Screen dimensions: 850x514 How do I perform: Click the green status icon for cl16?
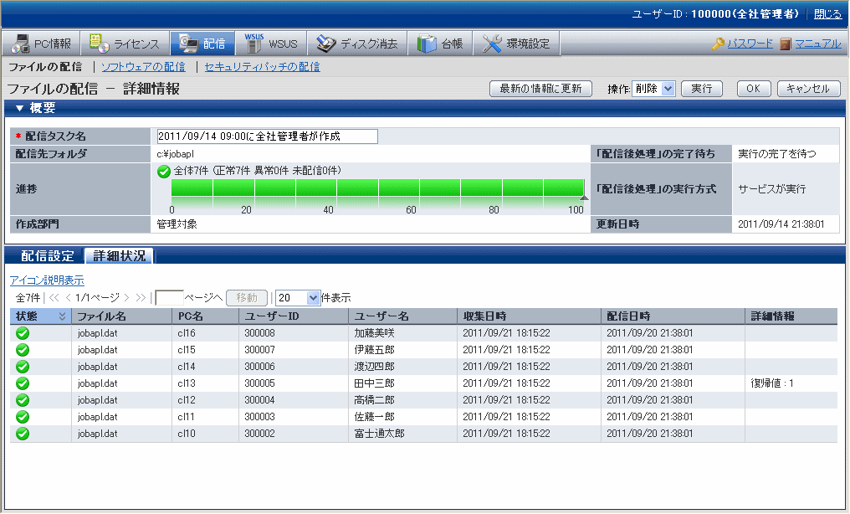(23, 333)
